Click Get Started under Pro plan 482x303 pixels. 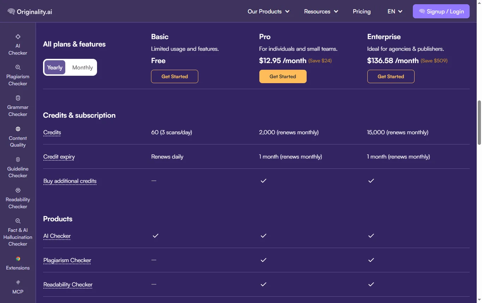(x=283, y=76)
